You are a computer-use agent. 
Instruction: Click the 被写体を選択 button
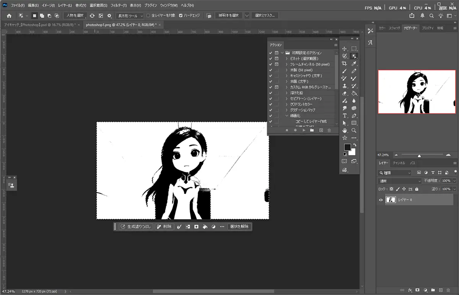228,16
